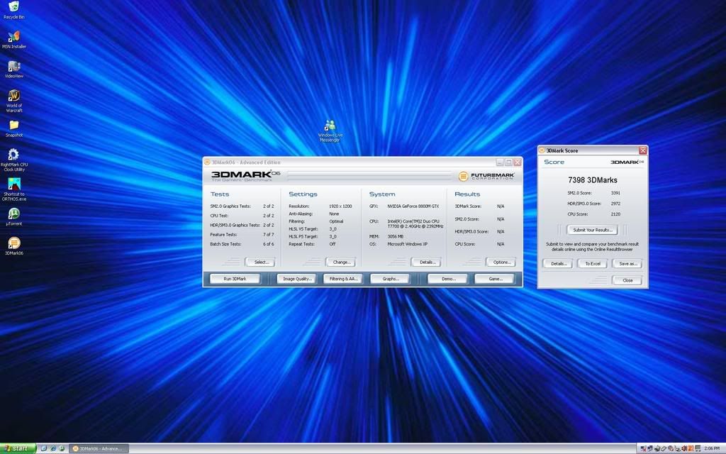The image size is (726, 454).
Task: Start the benchmark with Run 3DMark
Action: [x=235, y=279]
